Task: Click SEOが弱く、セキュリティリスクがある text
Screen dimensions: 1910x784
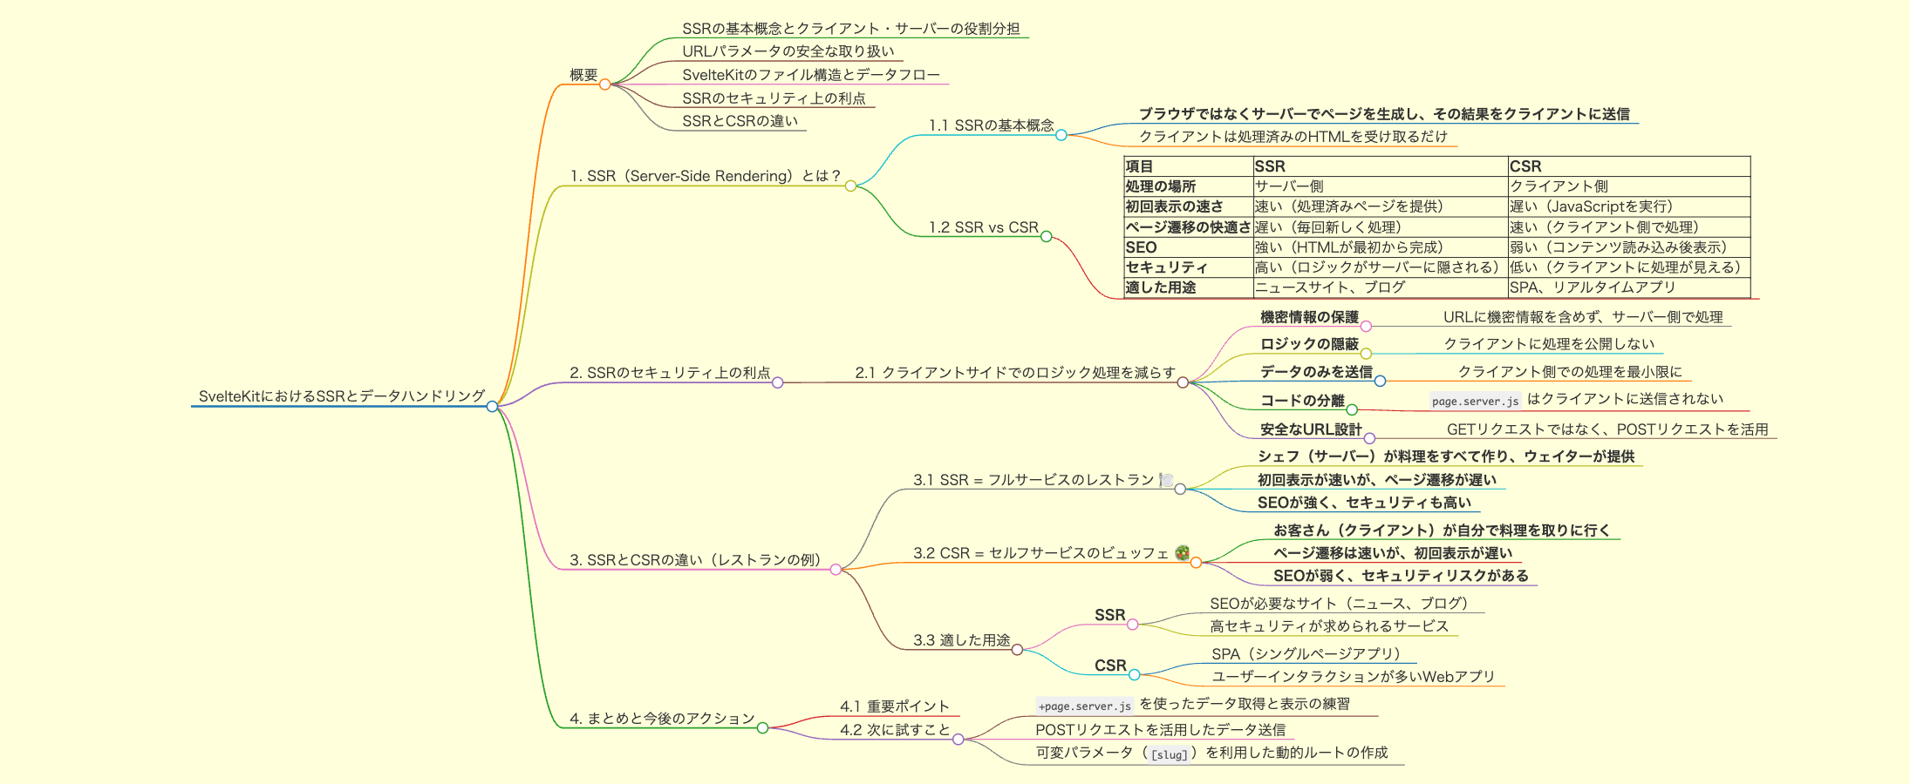Action: pyautogui.click(x=1401, y=576)
